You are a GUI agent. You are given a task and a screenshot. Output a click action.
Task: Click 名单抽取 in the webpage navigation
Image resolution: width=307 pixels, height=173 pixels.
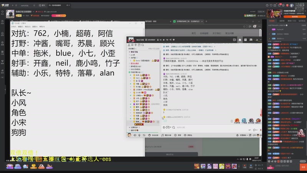(204, 33)
